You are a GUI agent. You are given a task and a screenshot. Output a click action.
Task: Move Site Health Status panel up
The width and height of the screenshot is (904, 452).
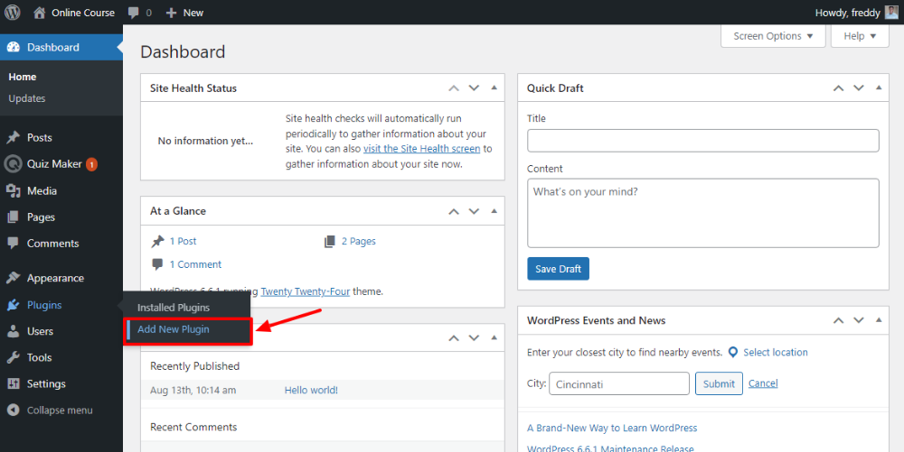[454, 88]
